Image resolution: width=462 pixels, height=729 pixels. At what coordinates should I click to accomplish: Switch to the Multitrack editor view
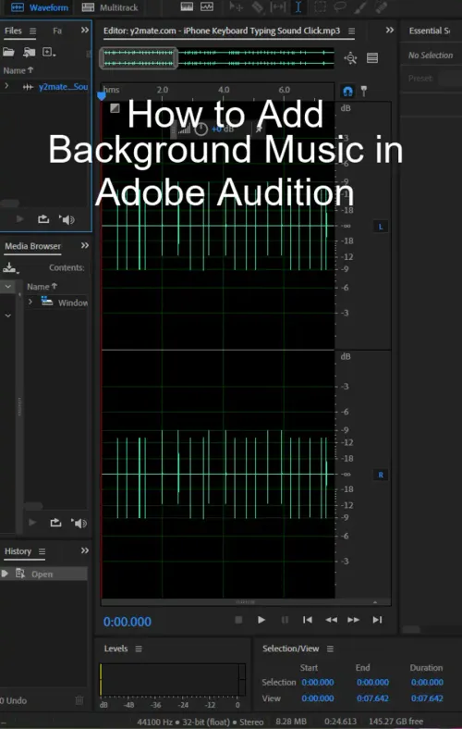coord(110,7)
